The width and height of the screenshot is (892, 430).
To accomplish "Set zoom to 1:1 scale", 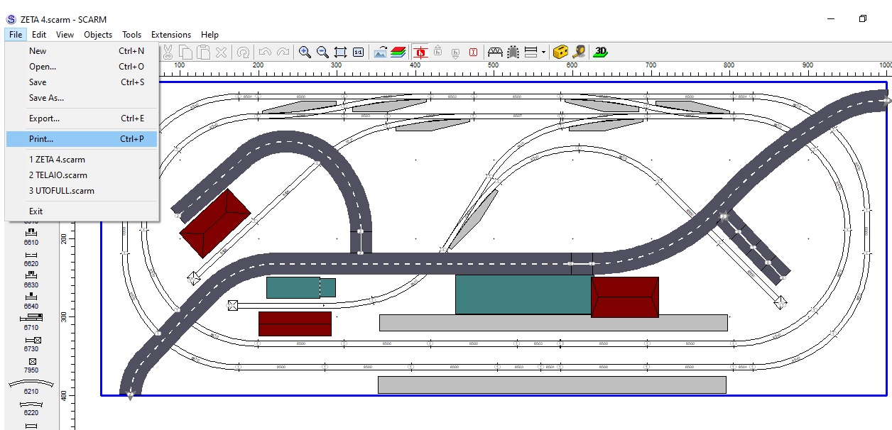I will tap(358, 52).
